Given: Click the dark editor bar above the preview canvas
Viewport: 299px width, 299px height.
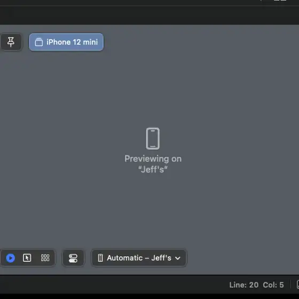Looking at the screenshot, I should point(149,15).
